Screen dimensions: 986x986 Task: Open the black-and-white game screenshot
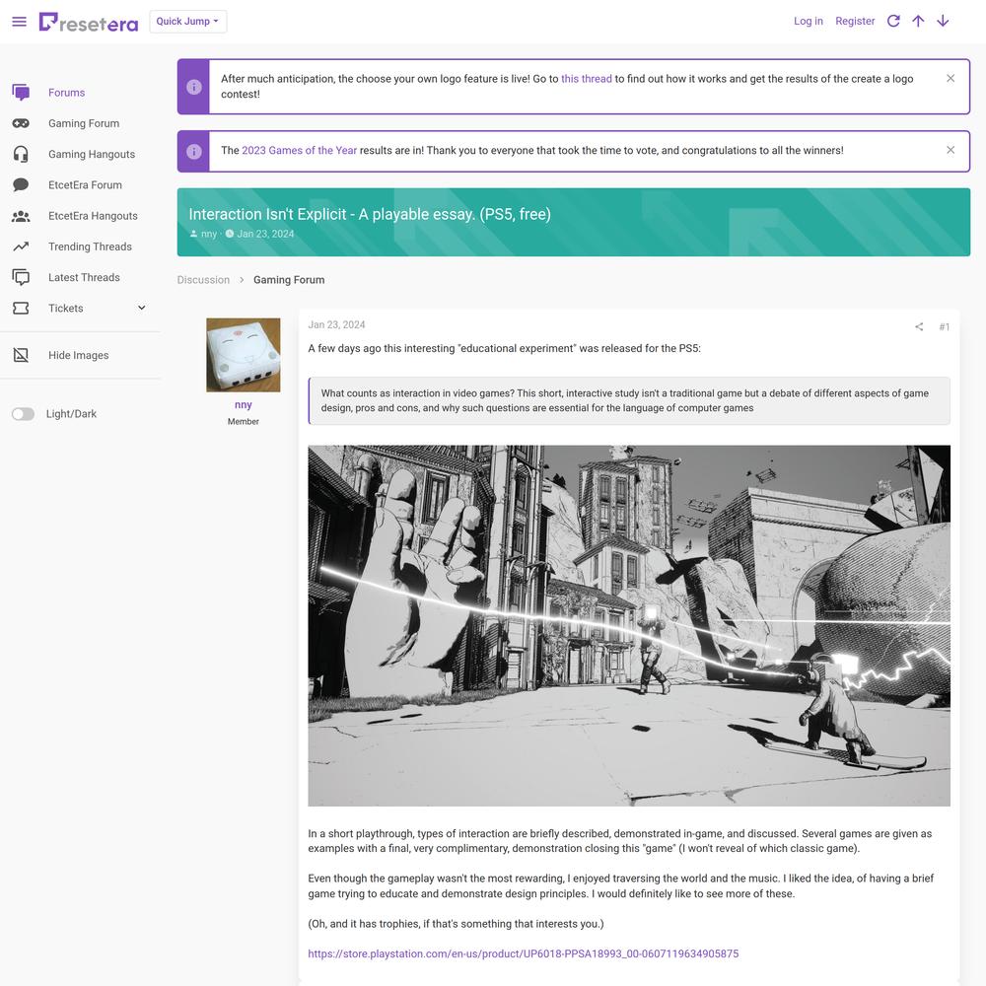(x=629, y=626)
